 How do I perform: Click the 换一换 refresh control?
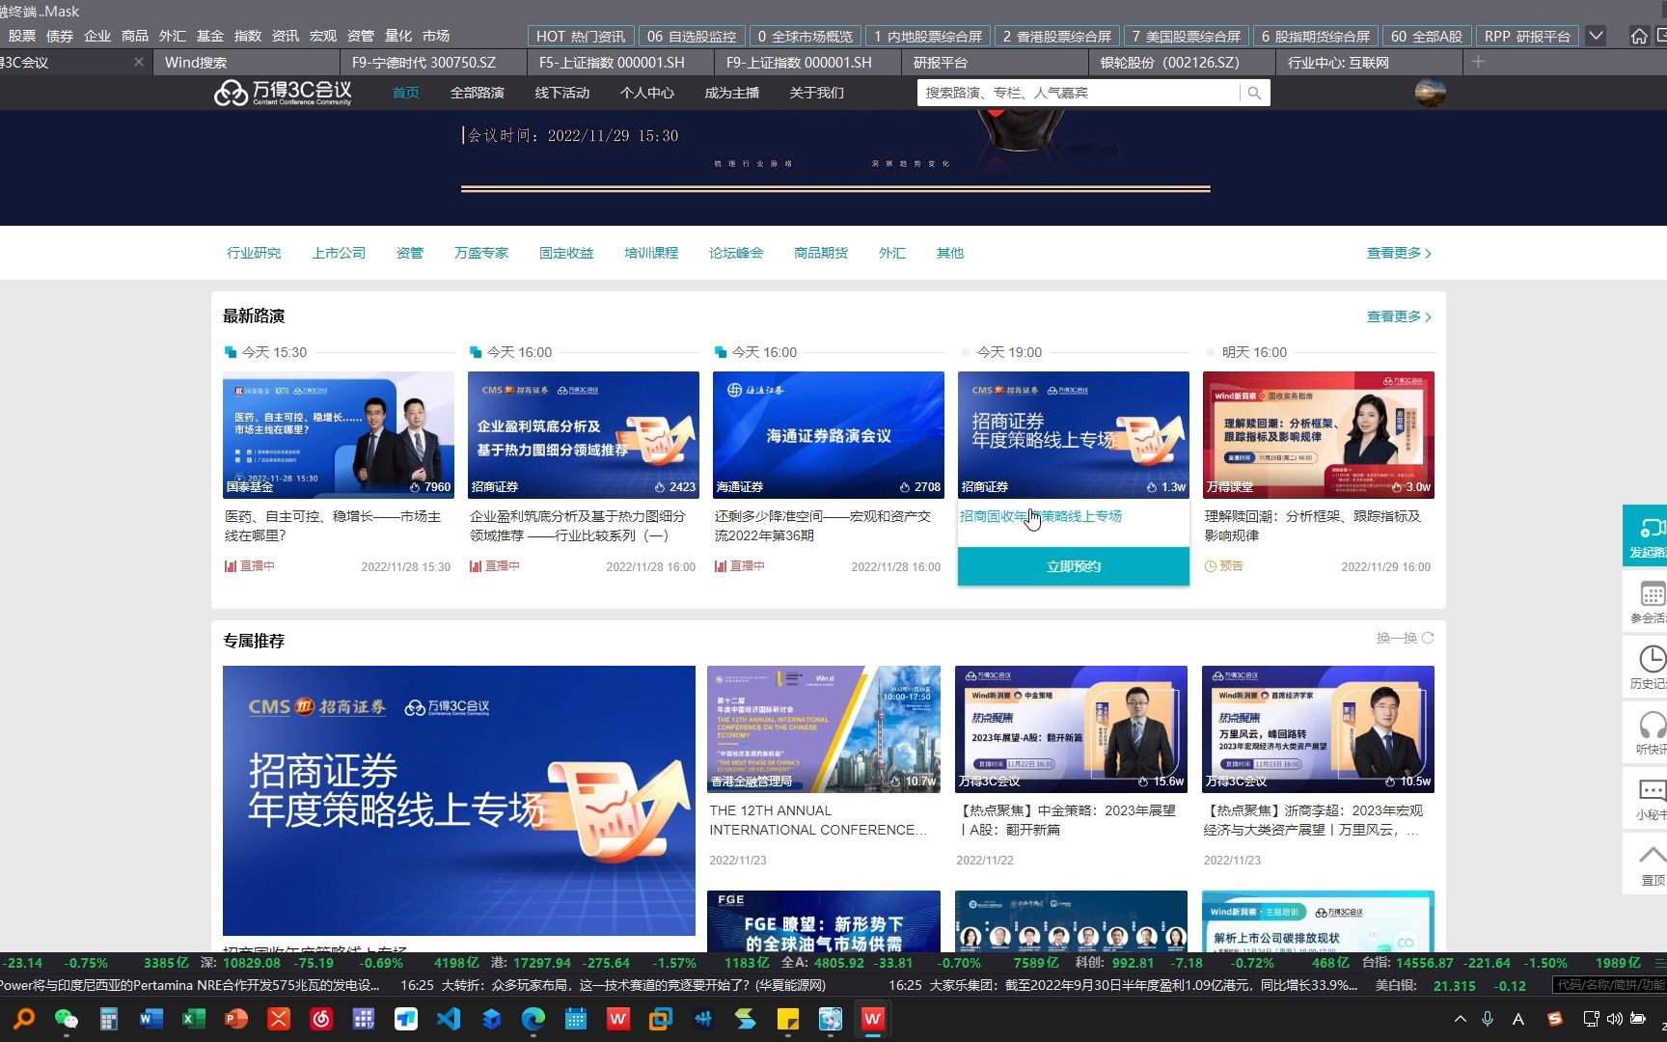(x=1405, y=638)
